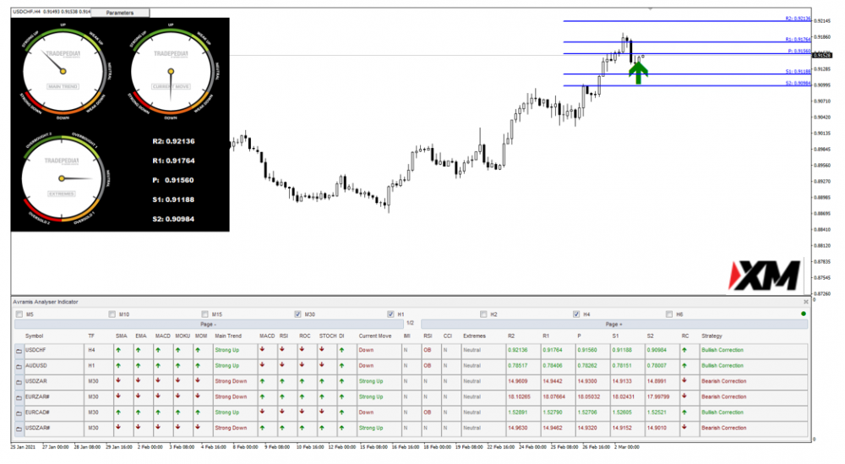Go to previous page with Page -
The width and height of the screenshot is (845, 464).
(x=209, y=325)
